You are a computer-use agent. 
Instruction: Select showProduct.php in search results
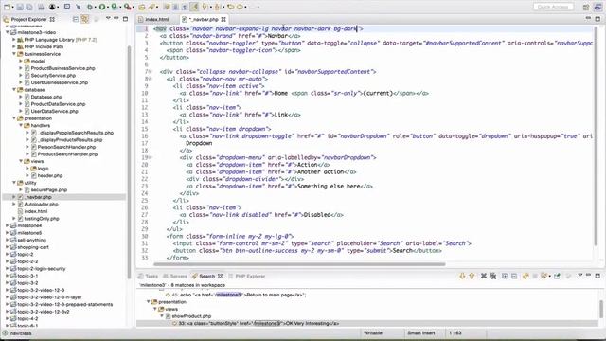click(191, 316)
